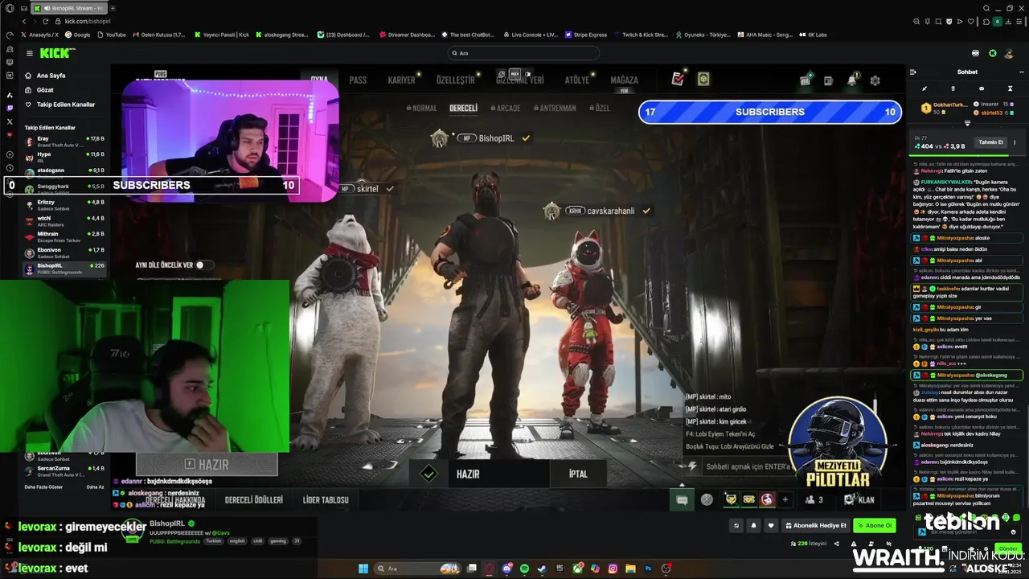Focus the Ara search field
This screenshot has width=1029, height=579.
coord(524,53)
